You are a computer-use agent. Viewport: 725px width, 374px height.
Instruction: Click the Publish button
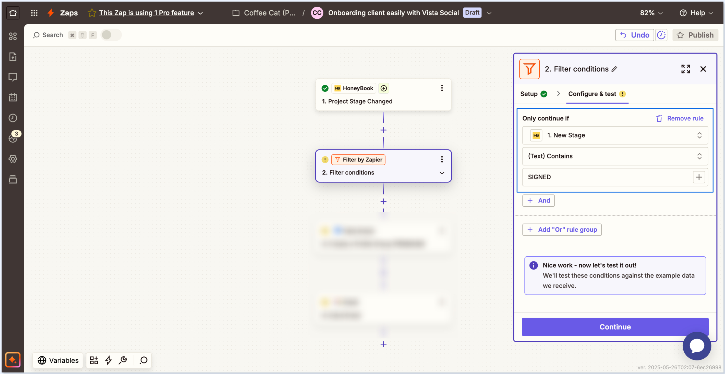pyautogui.click(x=695, y=35)
